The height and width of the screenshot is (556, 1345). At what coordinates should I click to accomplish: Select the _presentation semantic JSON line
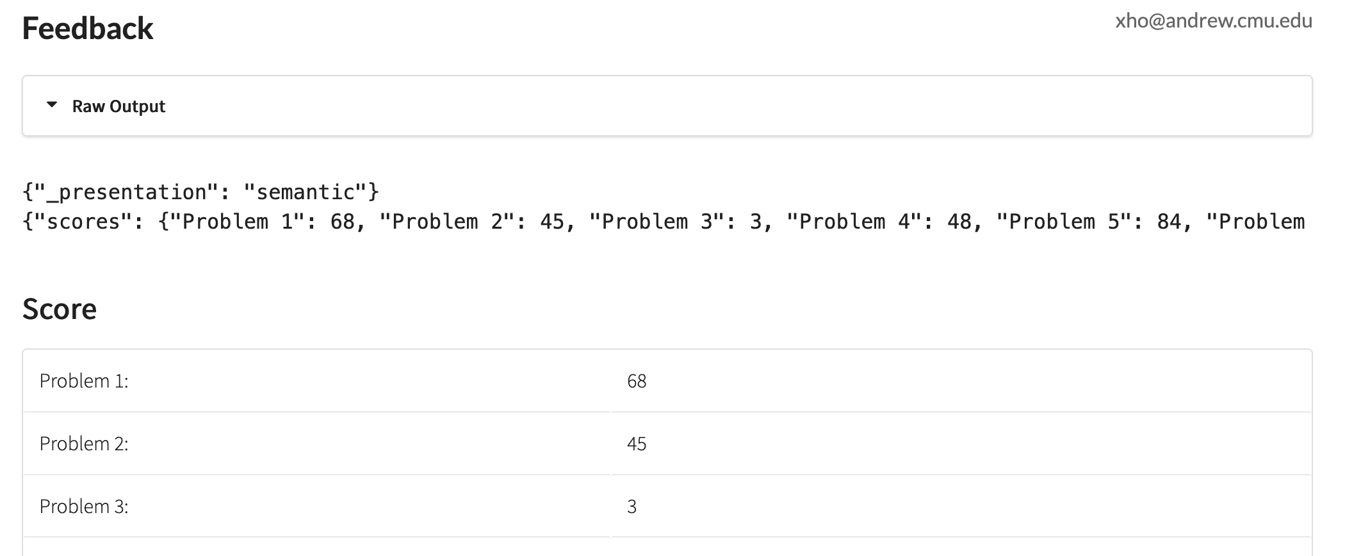coord(200,190)
